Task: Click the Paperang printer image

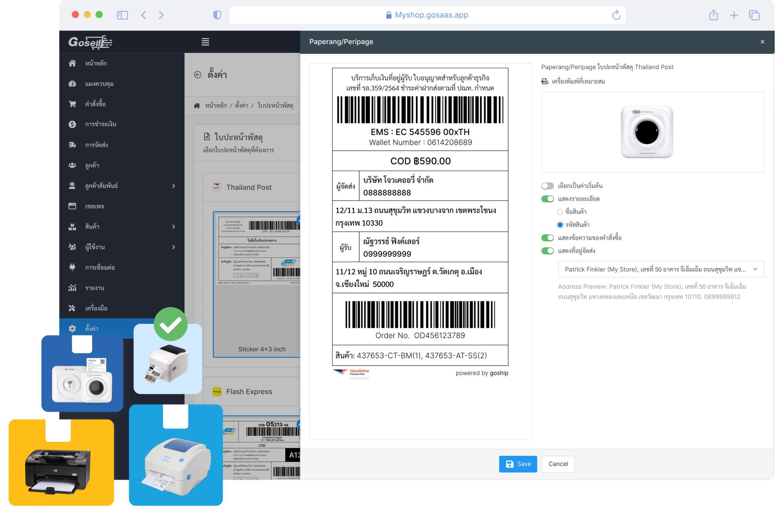Action: 647,132
